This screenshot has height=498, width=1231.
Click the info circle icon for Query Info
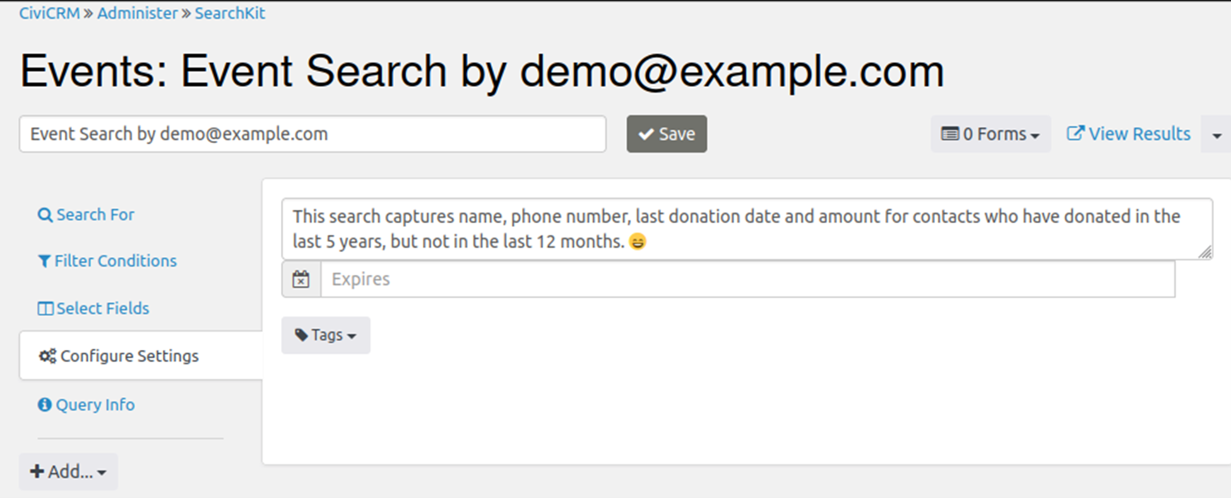(44, 405)
